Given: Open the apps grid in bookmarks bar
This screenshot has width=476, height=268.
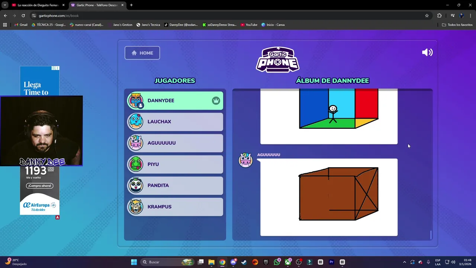Looking at the screenshot, I should click(x=5, y=25).
